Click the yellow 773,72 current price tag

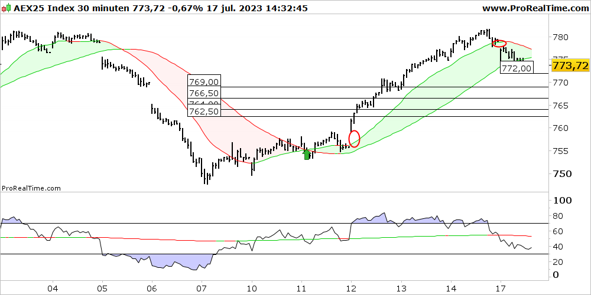(x=570, y=66)
